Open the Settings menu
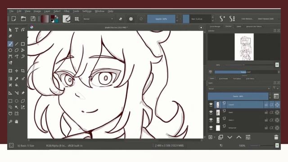 (x=87, y=11)
